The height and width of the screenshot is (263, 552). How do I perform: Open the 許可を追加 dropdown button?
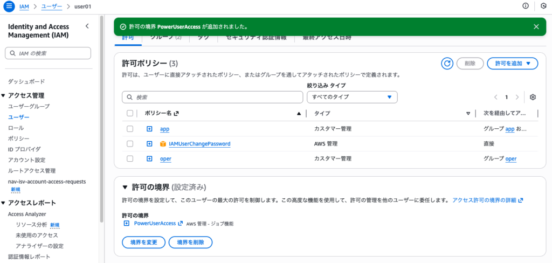512,64
